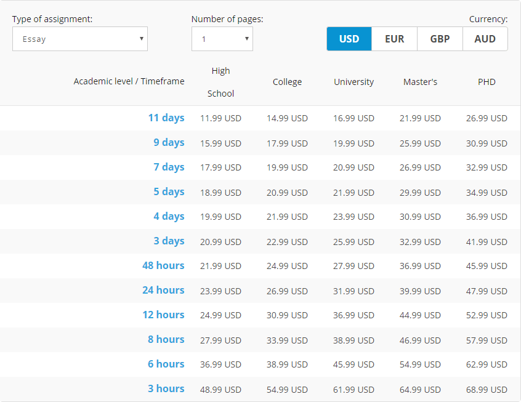Choose the 7 days deadline

[x=169, y=167]
